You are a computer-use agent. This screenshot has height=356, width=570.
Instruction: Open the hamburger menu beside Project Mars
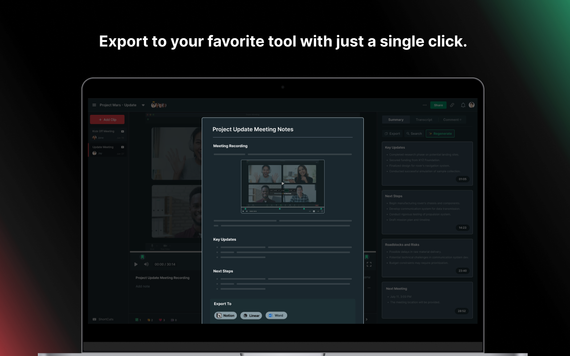click(x=94, y=105)
